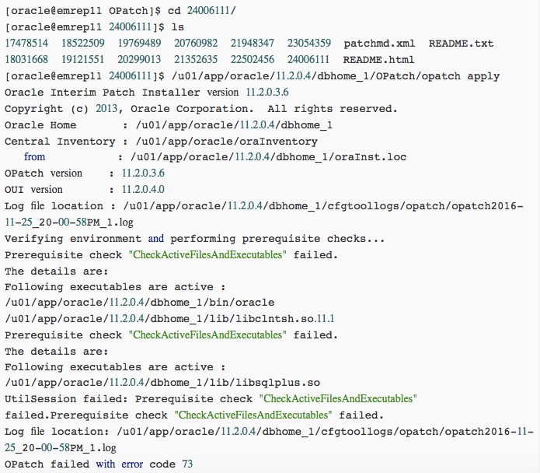Click the 18031668 directory name
This screenshot has height=473, width=540.
[x=27, y=60]
